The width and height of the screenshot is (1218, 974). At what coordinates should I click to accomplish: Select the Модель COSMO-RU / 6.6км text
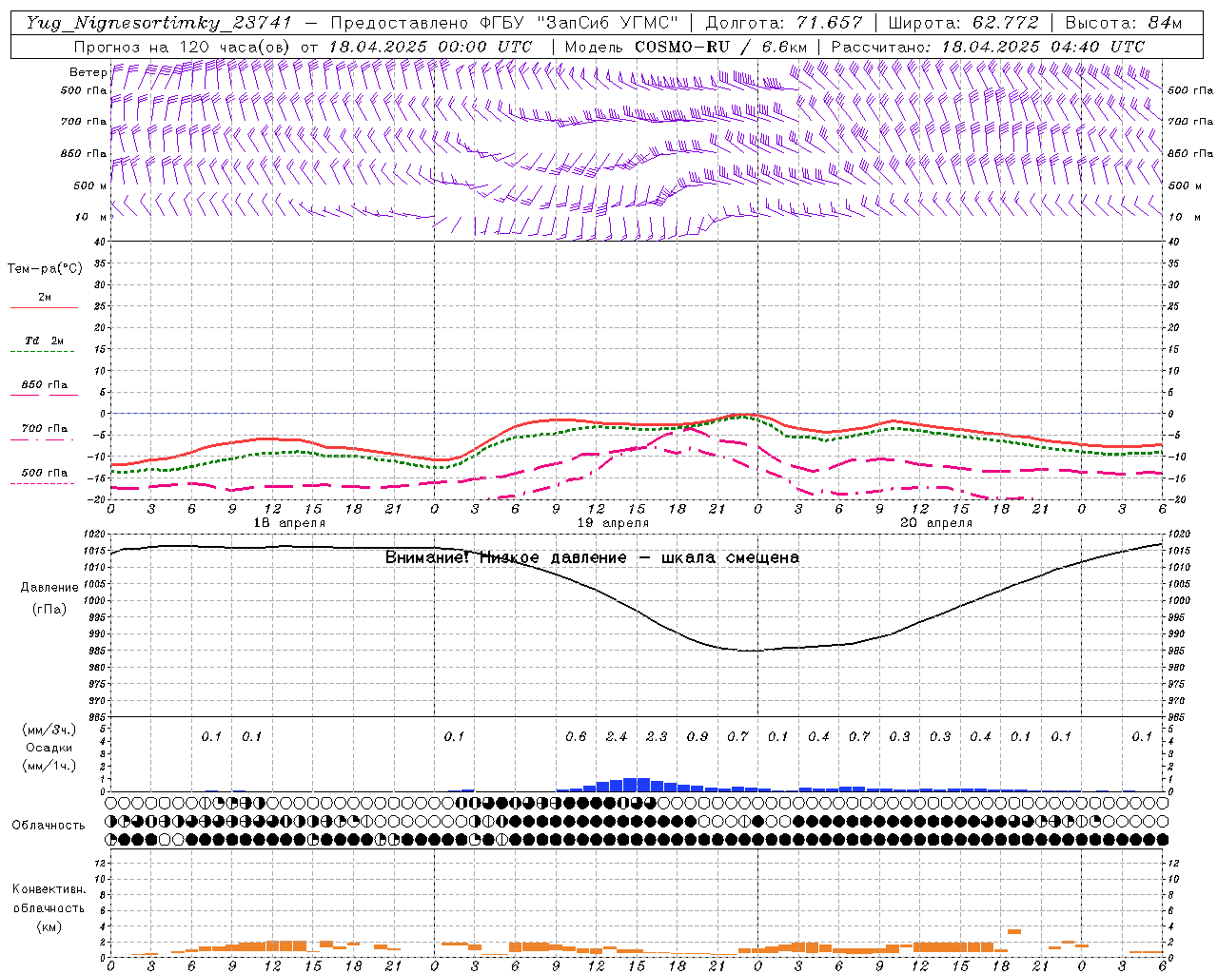point(686,47)
